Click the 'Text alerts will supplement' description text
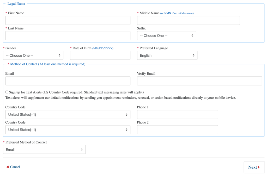 [120, 98]
